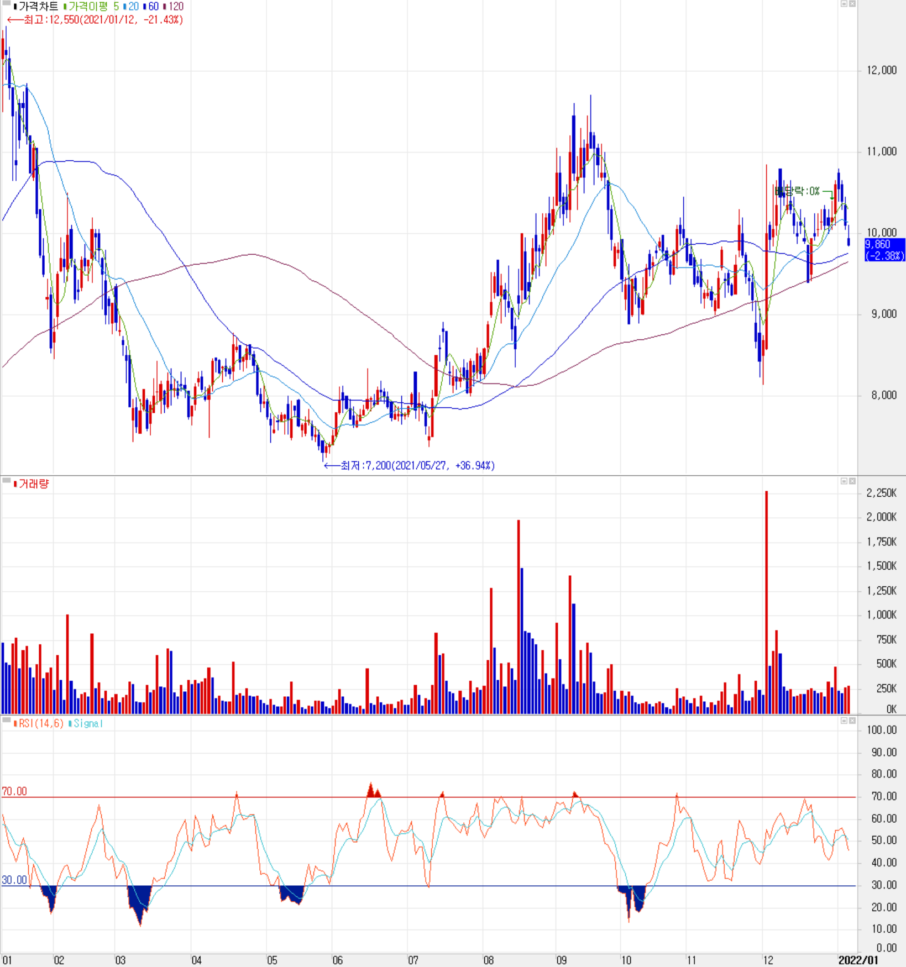Click the 11,000 price axis label
The image size is (906, 967).
(x=882, y=151)
